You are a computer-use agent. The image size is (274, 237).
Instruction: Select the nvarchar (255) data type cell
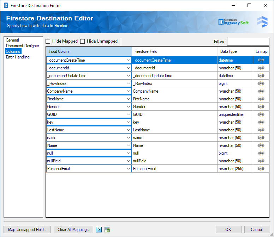235,169
